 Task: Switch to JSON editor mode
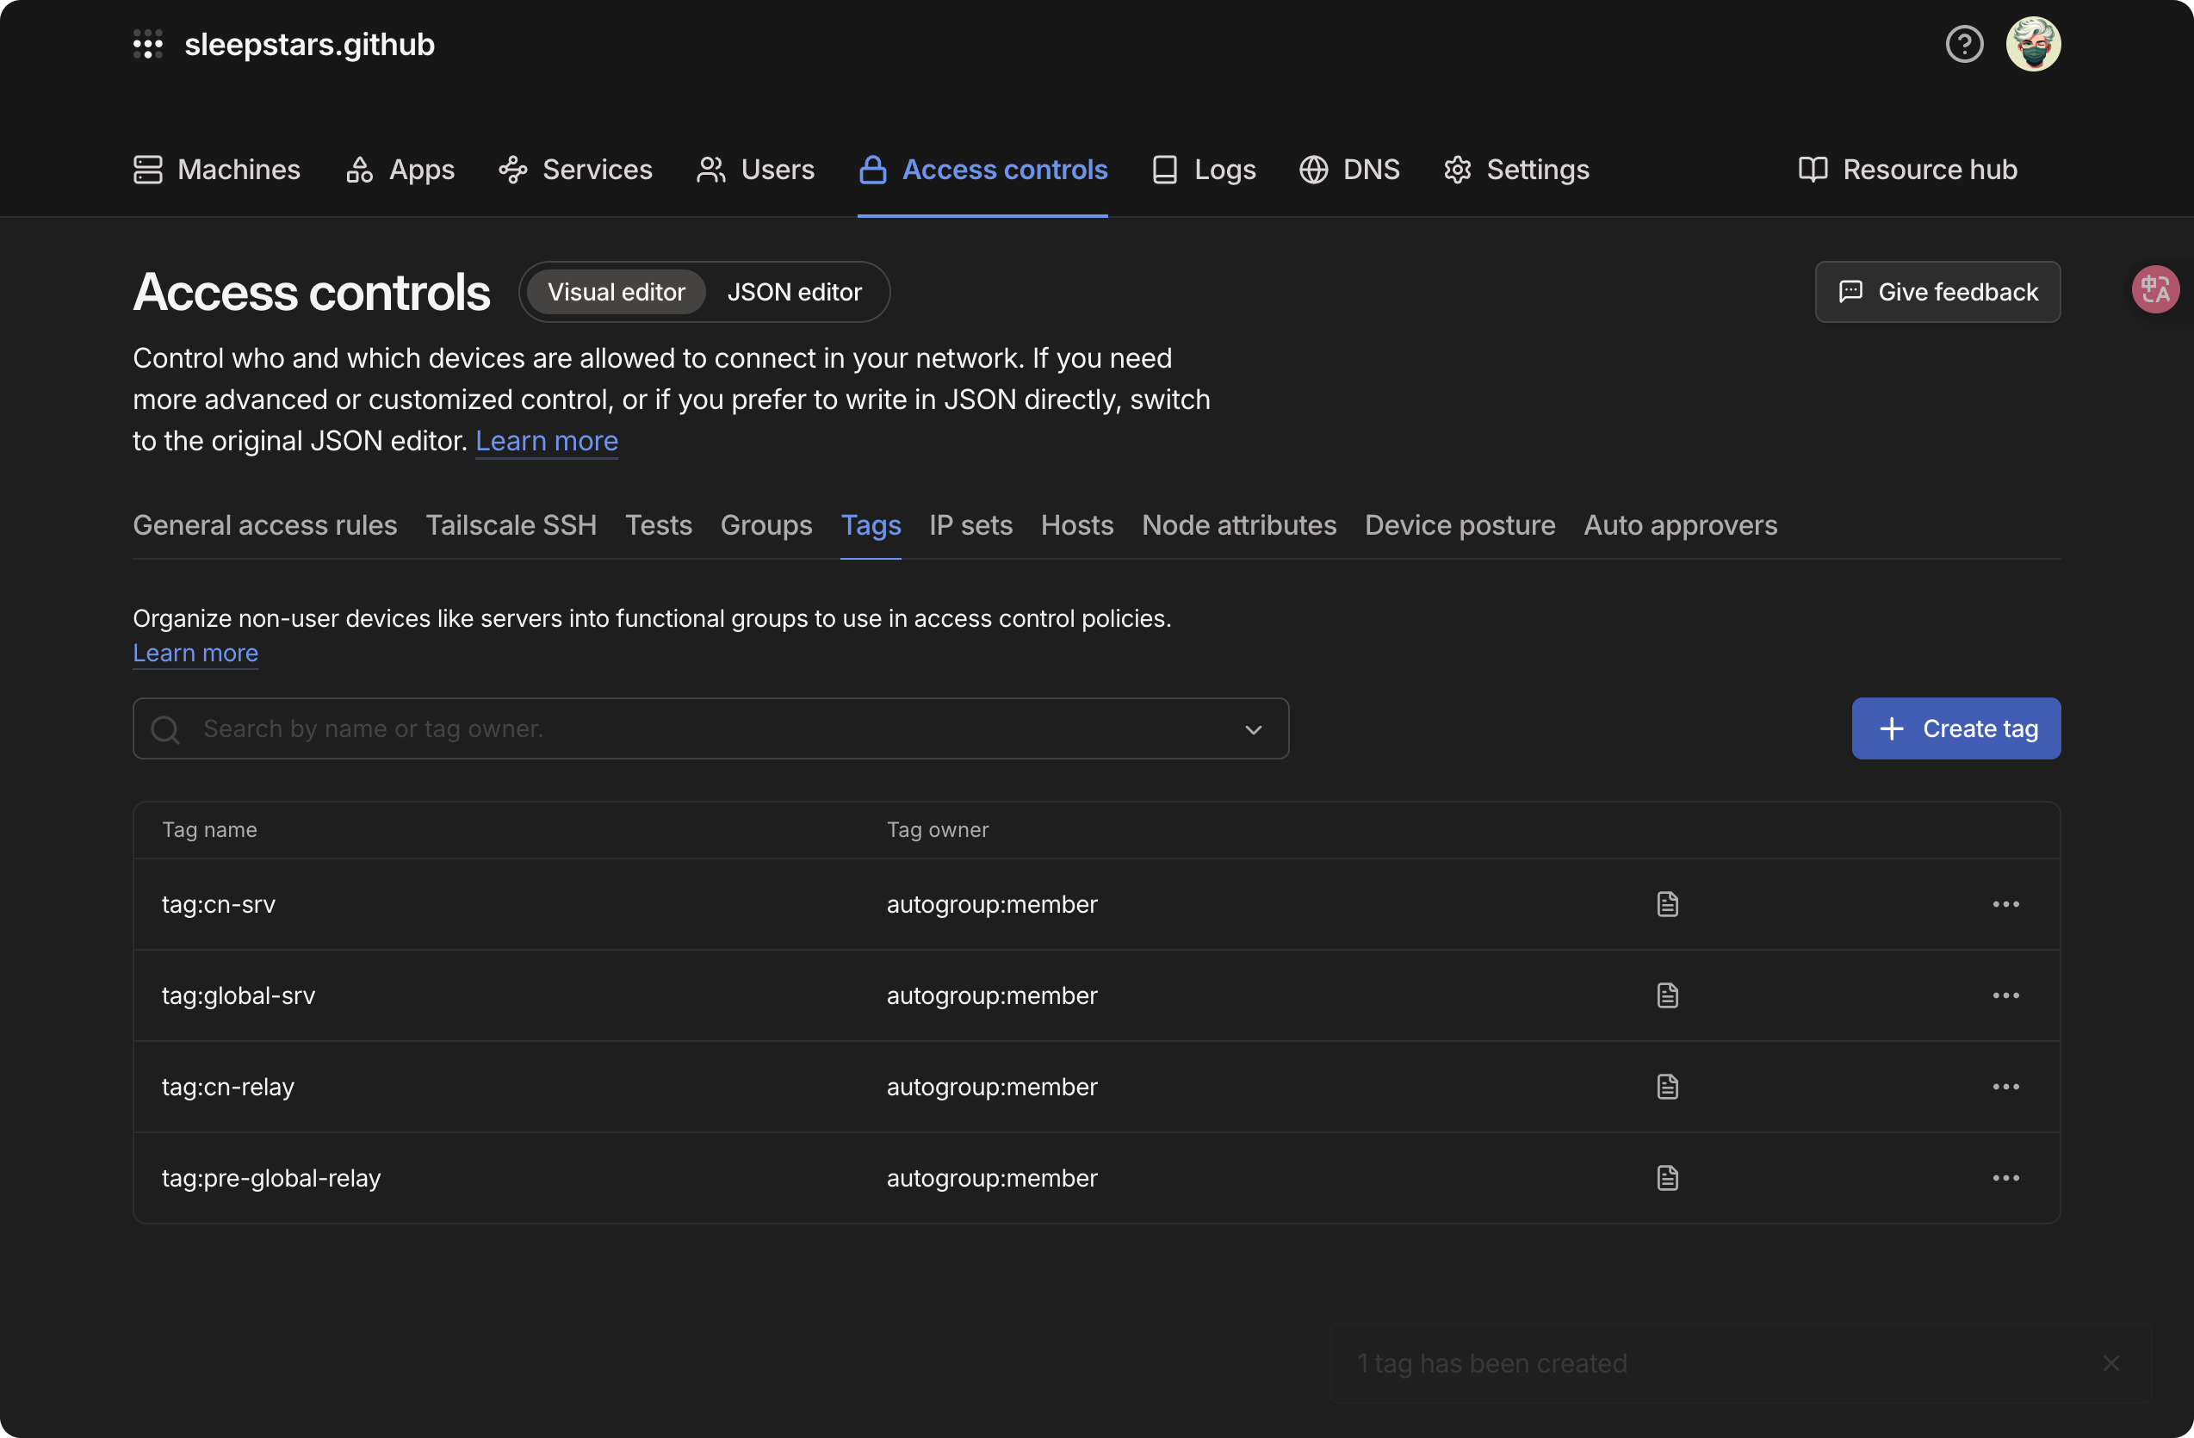tap(794, 292)
